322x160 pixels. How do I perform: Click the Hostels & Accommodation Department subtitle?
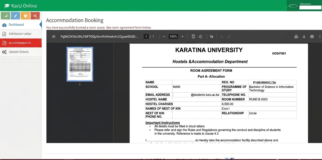[x=210, y=61]
